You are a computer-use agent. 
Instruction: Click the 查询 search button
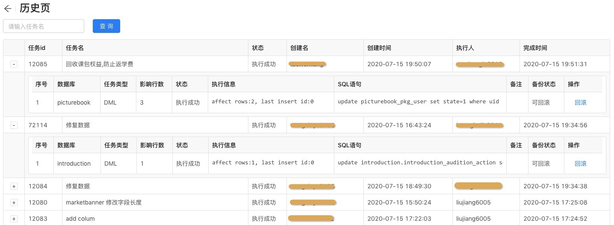pyautogui.click(x=106, y=26)
